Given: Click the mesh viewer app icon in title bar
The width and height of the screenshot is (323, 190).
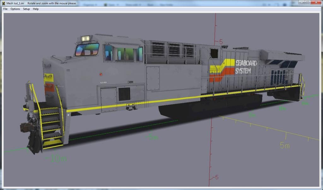Looking at the screenshot, I should click(x=3, y=3).
